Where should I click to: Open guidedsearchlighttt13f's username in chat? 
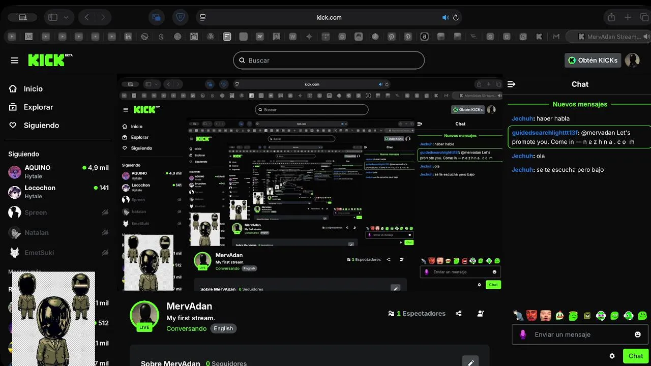pyautogui.click(x=545, y=133)
